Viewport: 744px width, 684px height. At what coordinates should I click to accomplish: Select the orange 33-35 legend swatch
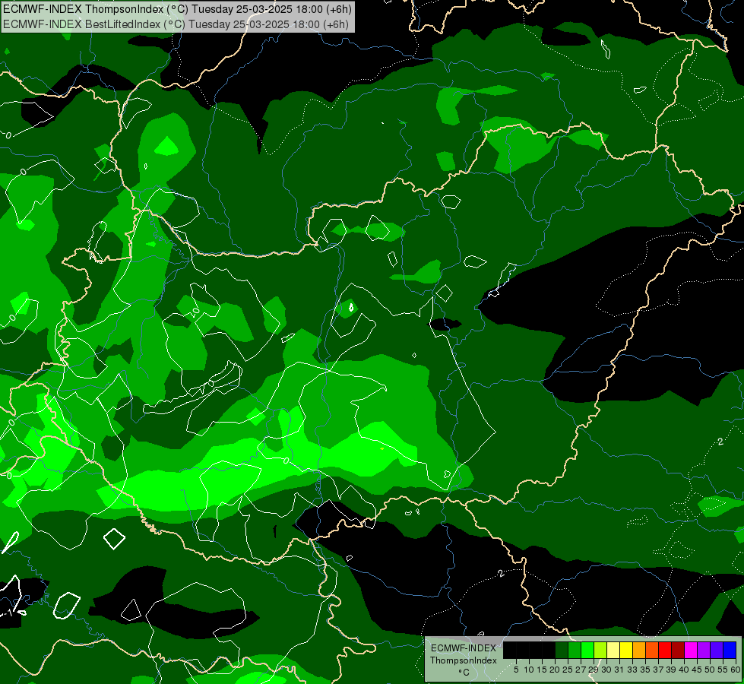639,651
